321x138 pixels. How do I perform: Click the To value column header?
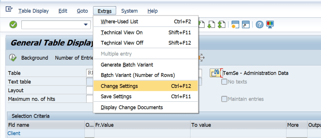(238, 125)
